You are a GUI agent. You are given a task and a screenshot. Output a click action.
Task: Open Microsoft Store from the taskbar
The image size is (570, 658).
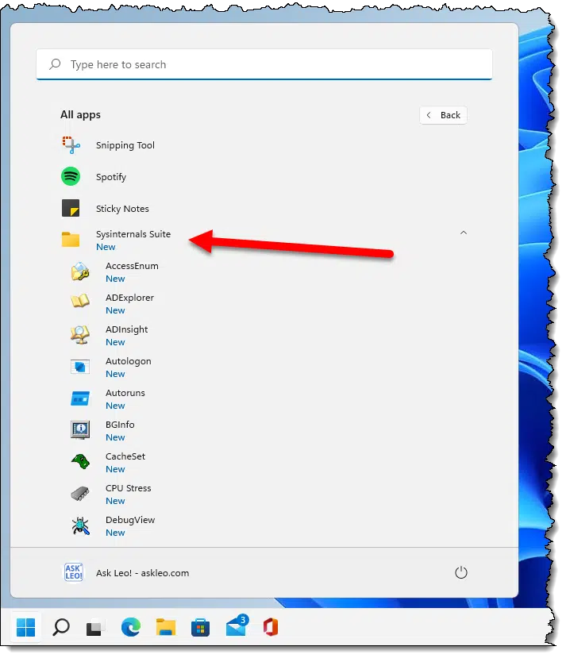[x=201, y=628]
